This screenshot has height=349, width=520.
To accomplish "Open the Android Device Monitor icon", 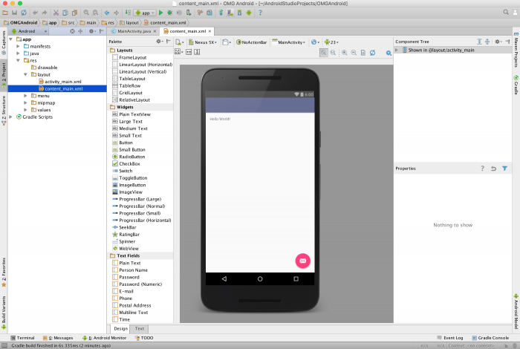I will pos(249,13).
